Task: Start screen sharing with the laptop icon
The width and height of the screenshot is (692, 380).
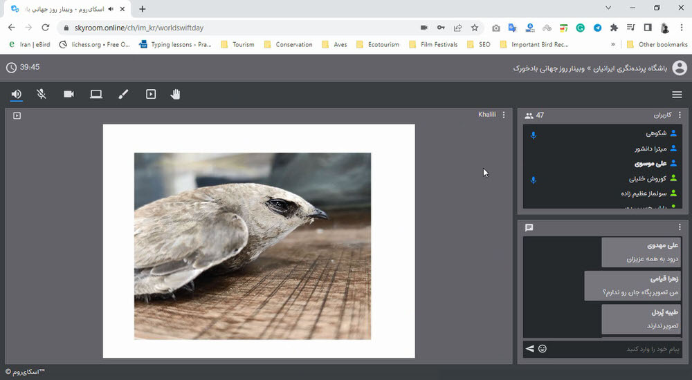Action: click(x=96, y=95)
